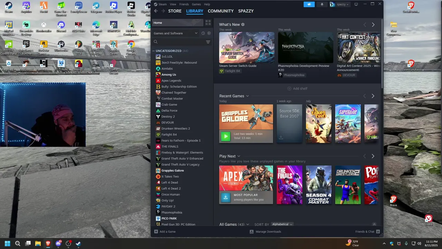Select the Google Chrome desktop shortcut

[x=131, y=48]
